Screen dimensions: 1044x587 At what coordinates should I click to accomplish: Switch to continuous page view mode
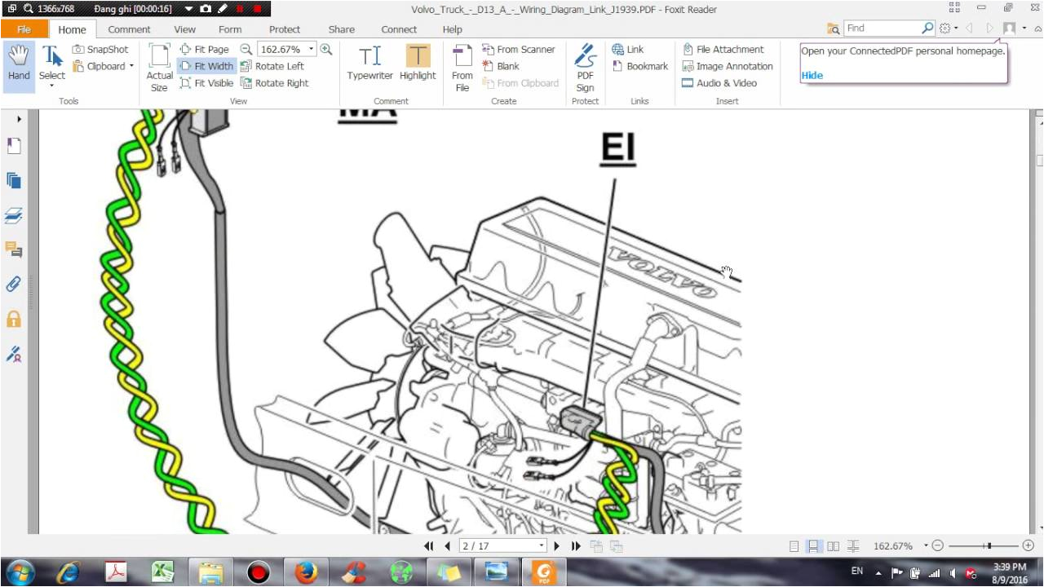(x=813, y=545)
